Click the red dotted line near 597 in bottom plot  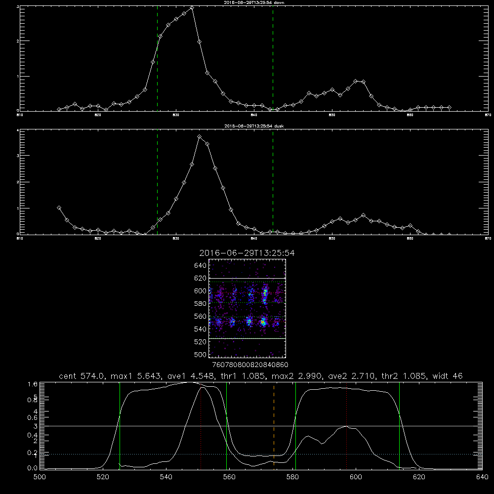(x=347, y=426)
